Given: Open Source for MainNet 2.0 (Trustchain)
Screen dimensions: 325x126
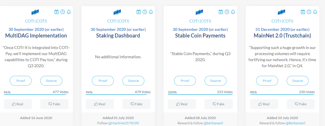Looking at the screenshot, I should pyautogui.click(x=298, y=81).
